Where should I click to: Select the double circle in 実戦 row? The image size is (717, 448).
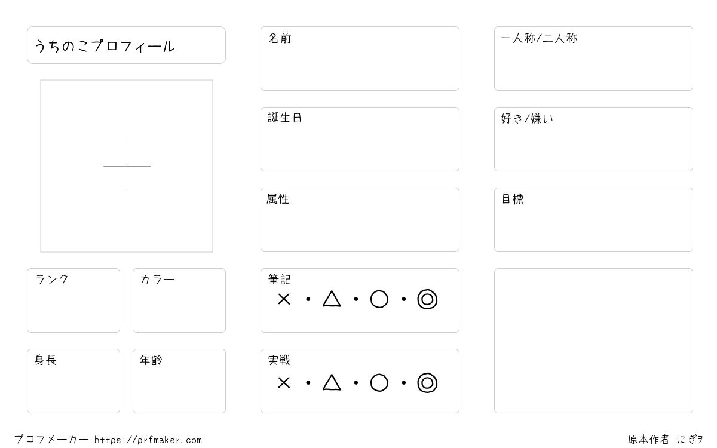tap(427, 383)
